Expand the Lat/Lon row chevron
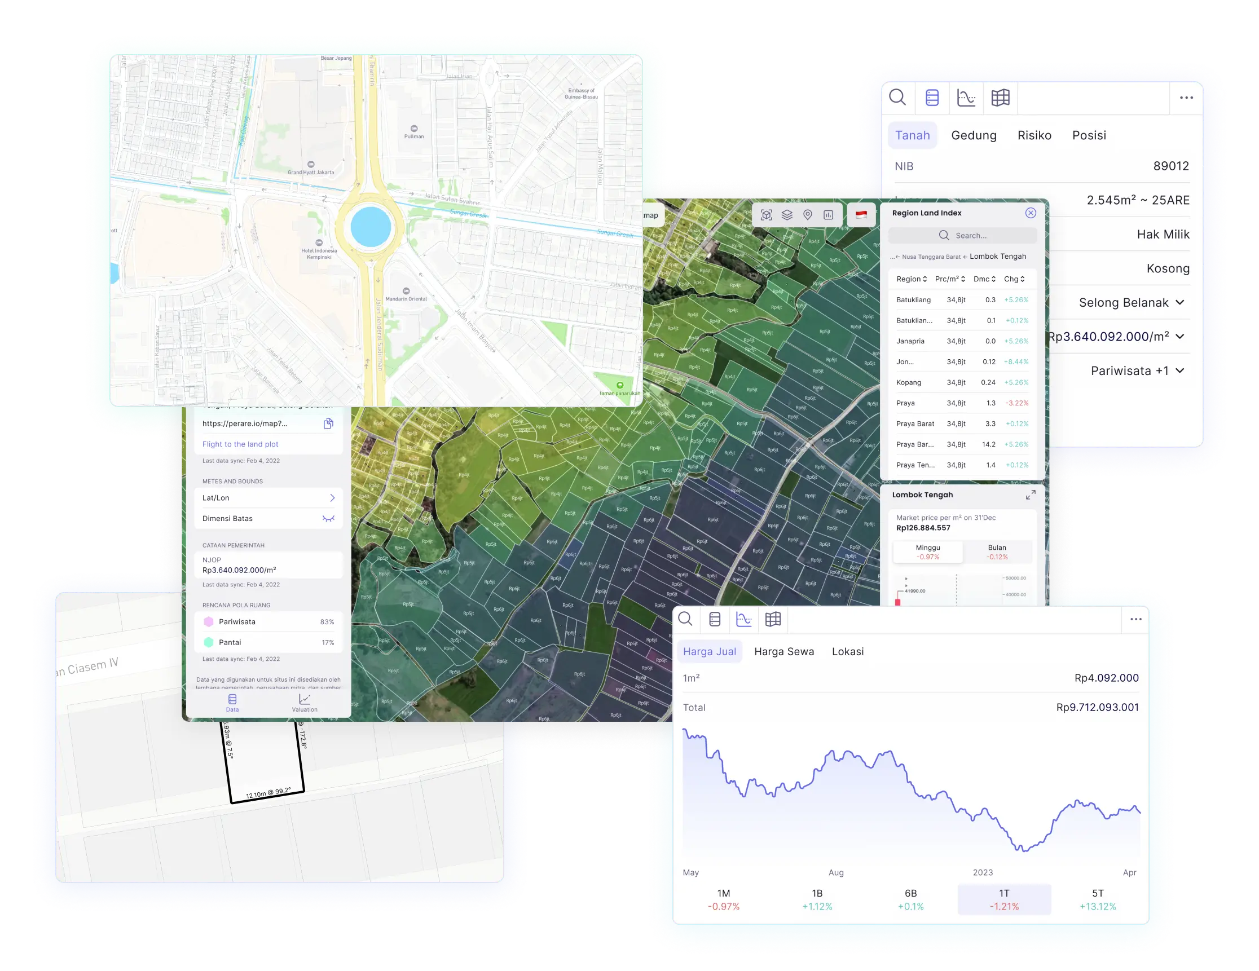The image size is (1259, 971). [x=332, y=498]
